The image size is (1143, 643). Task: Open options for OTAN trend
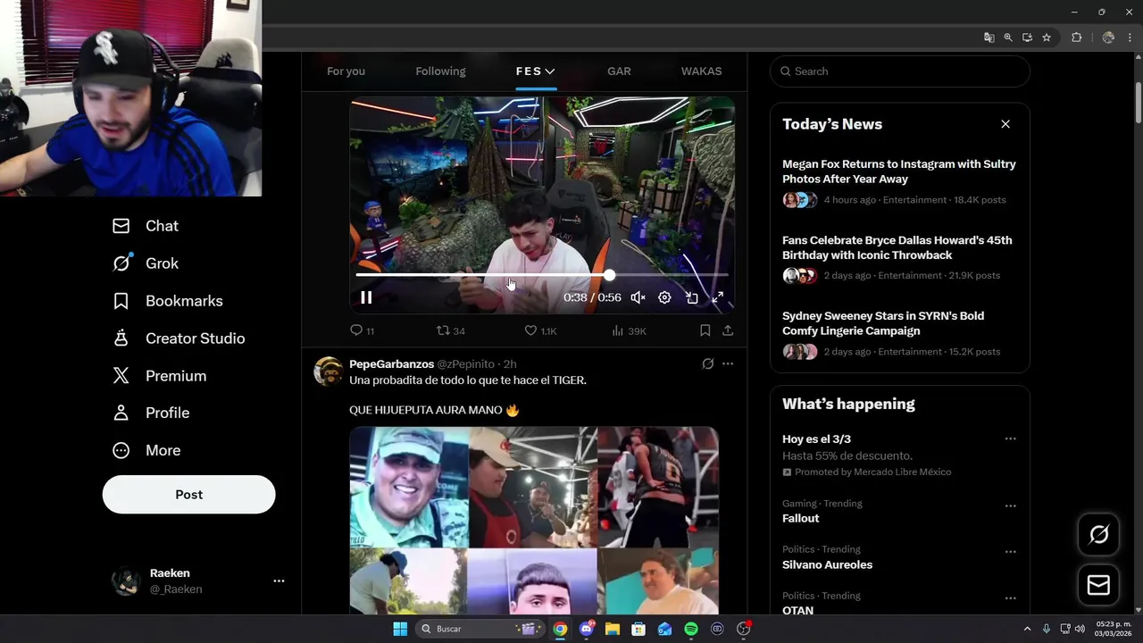[1010, 598]
